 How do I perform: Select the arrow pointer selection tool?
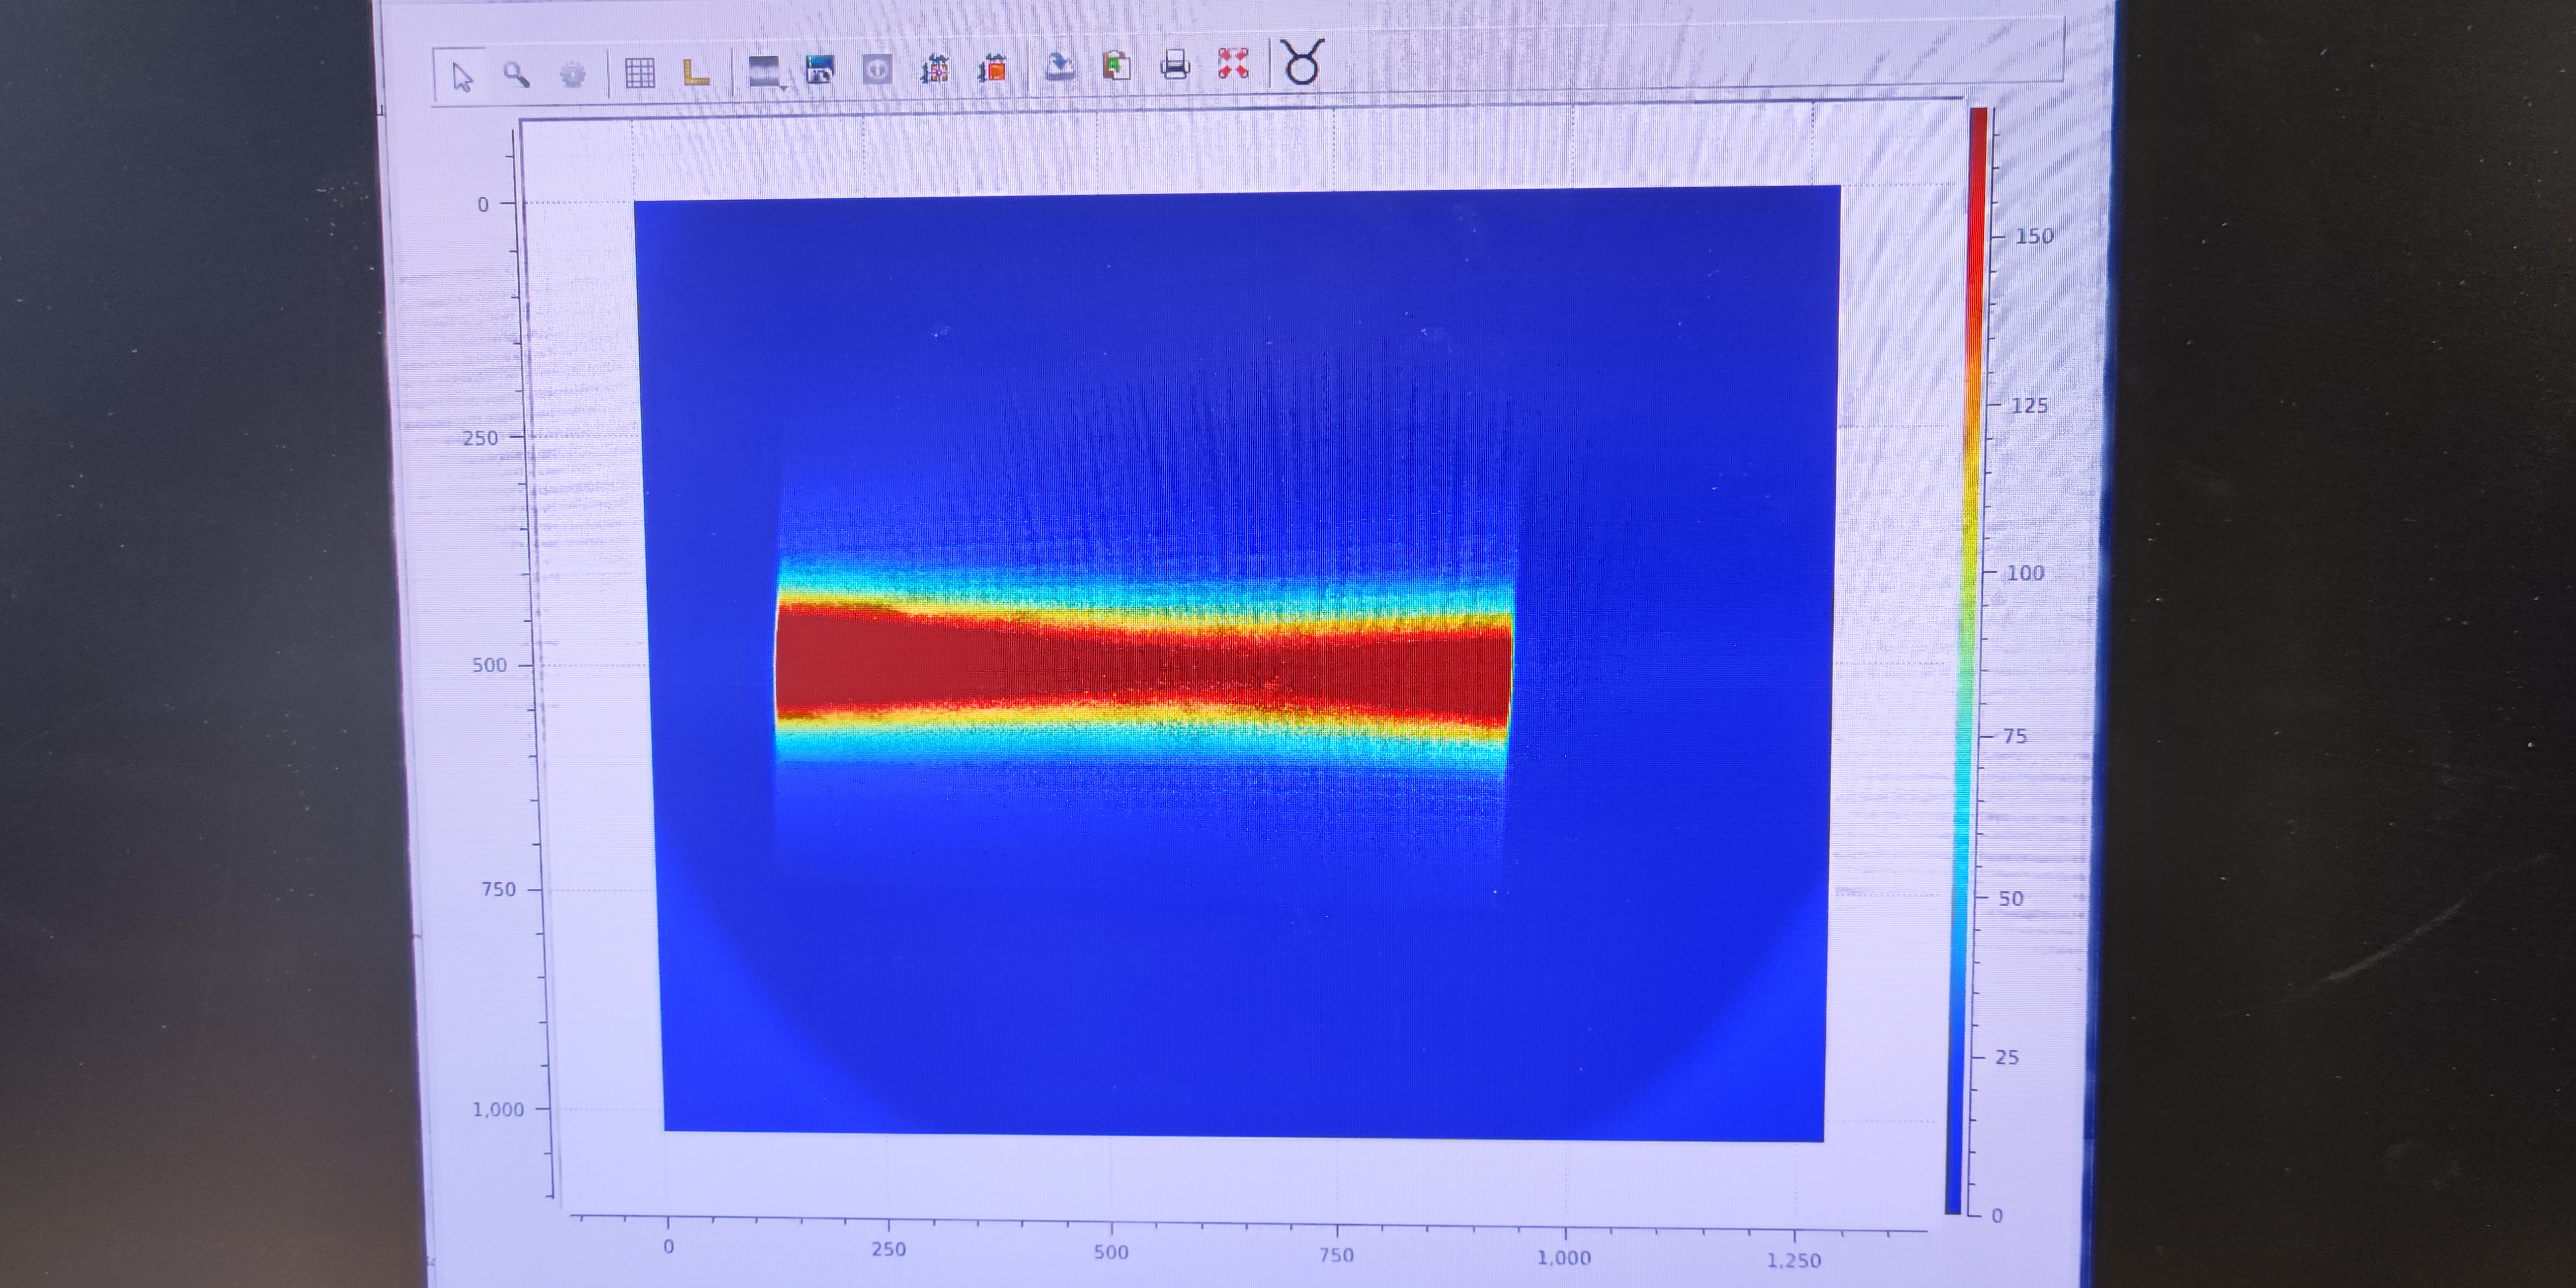click(461, 76)
